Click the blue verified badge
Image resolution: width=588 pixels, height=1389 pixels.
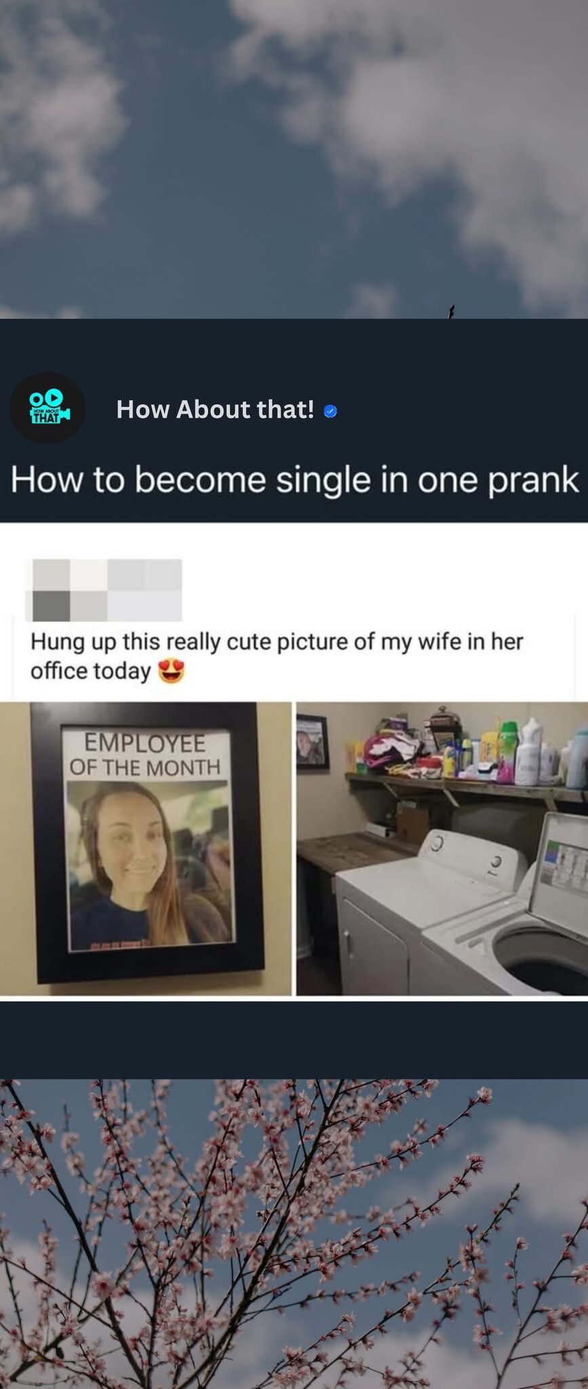click(x=330, y=411)
